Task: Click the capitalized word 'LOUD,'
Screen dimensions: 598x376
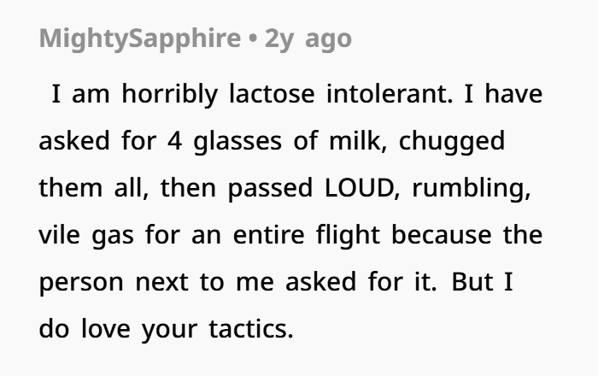Action: tap(362, 188)
